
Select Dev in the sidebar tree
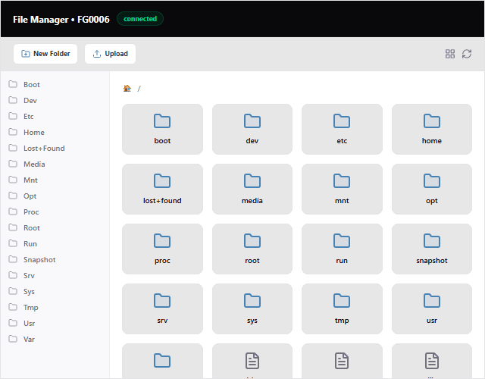[x=55, y=100]
